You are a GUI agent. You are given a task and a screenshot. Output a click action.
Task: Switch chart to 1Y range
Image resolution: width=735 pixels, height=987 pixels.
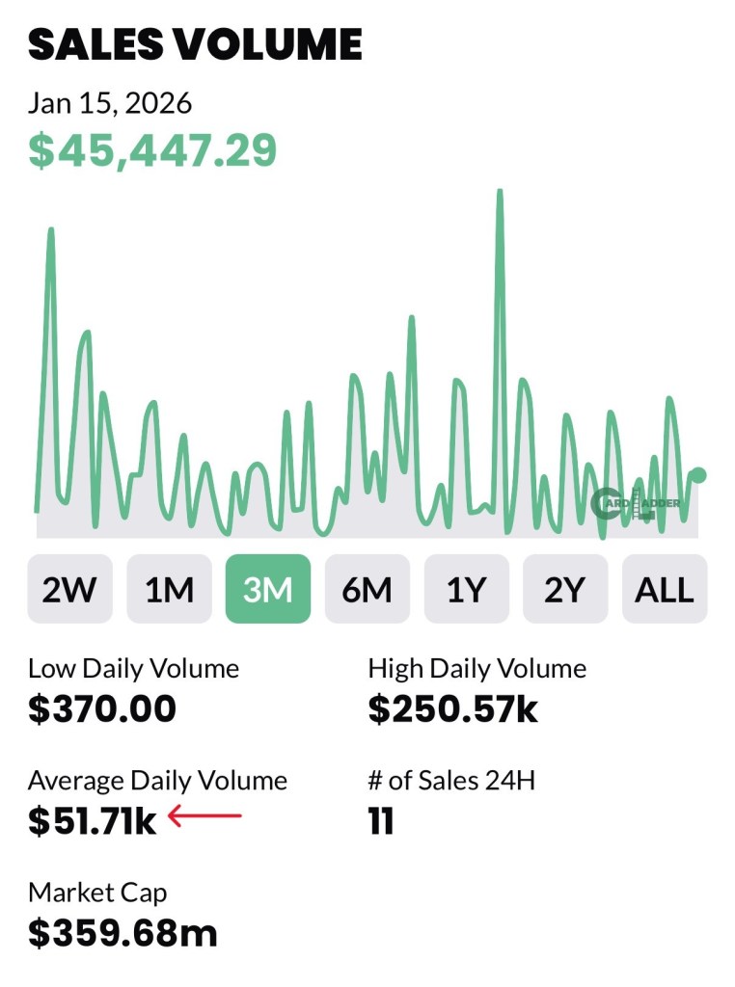(x=467, y=589)
